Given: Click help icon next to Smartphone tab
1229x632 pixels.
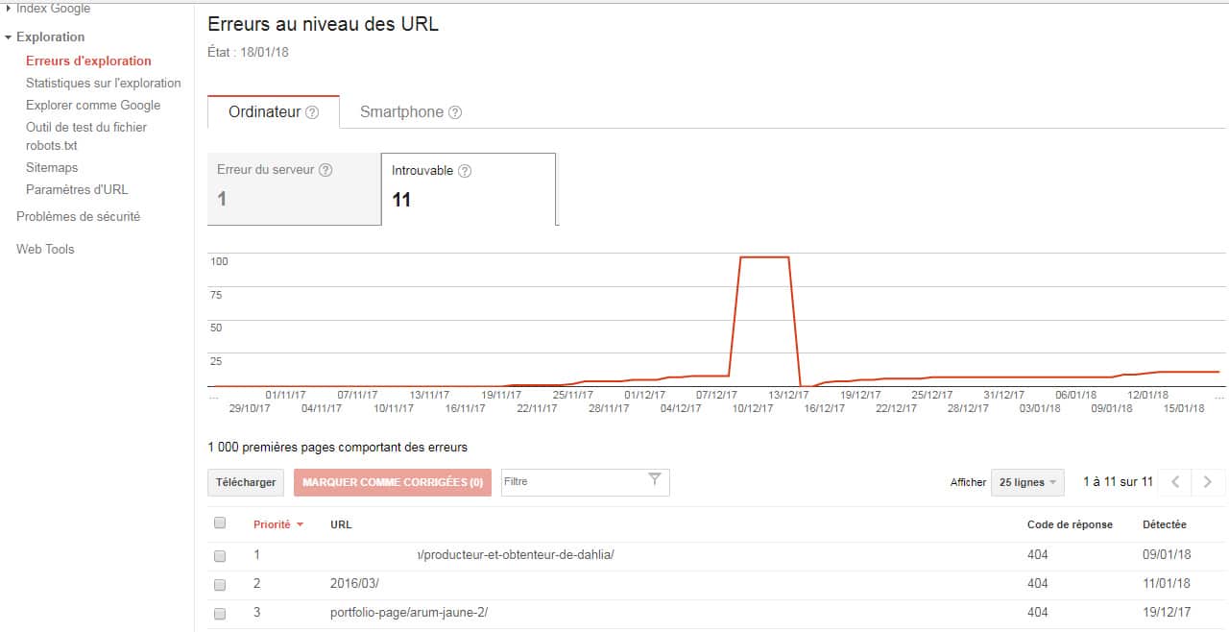Looking at the screenshot, I should [x=455, y=112].
